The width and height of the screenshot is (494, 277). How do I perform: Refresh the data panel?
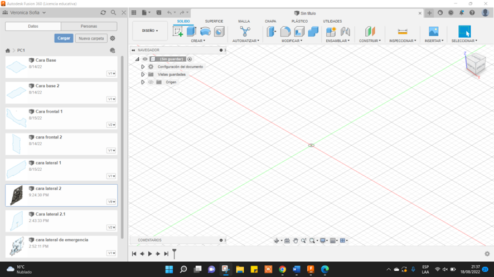pyautogui.click(x=103, y=13)
